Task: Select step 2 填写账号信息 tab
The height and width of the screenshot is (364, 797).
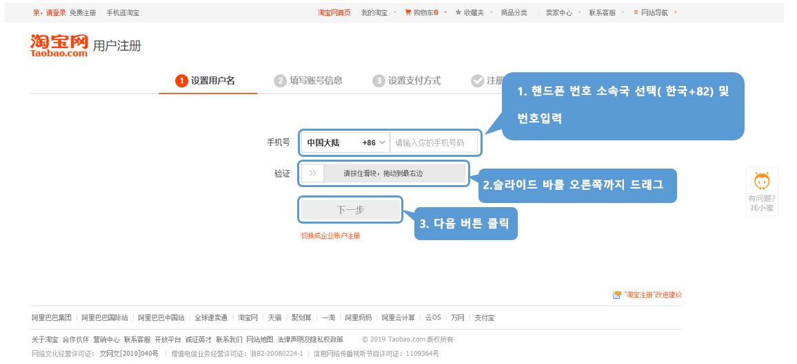Action: pyautogui.click(x=308, y=81)
